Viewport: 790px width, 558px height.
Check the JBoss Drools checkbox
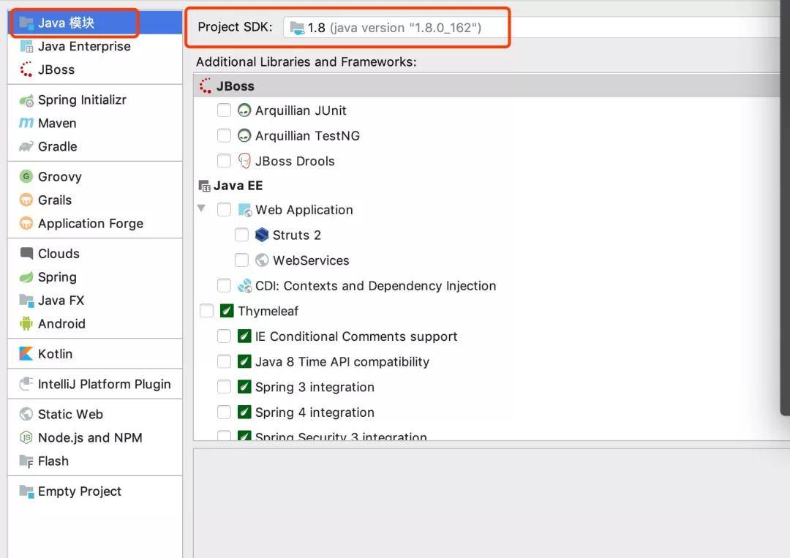coord(224,161)
